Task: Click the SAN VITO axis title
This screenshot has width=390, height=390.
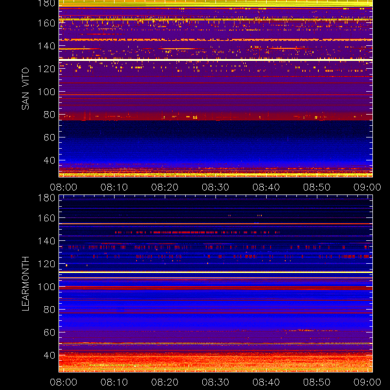Action: tap(25, 89)
